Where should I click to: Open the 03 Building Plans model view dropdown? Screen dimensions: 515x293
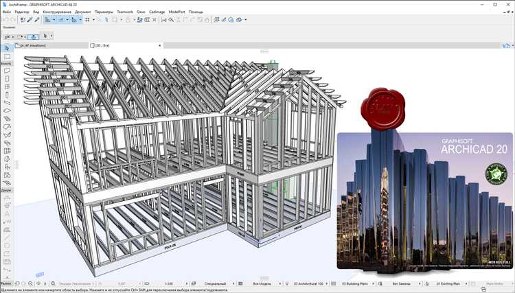[x=356, y=283]
